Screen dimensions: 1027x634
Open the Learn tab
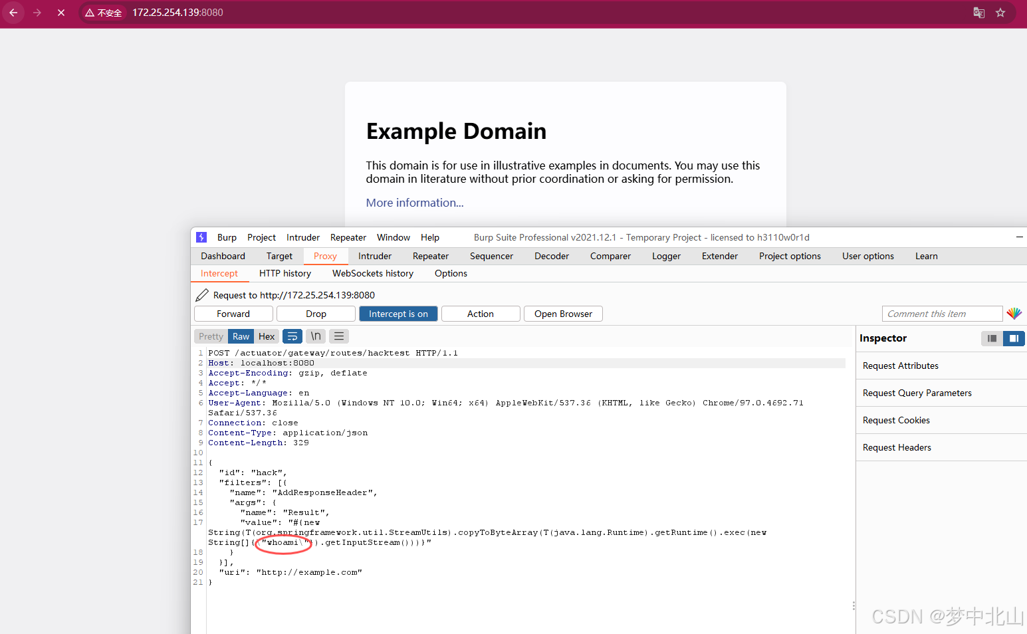pos(927,256)
